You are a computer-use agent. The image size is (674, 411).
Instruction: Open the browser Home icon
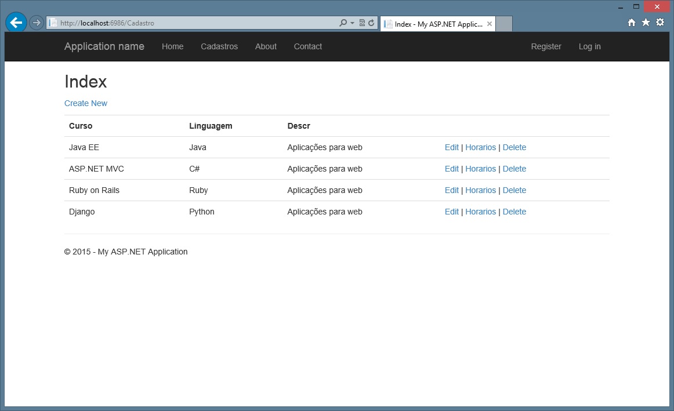[632, 23]
